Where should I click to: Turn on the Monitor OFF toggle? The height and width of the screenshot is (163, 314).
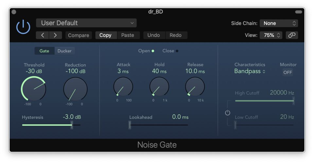[x=288, y=72]
